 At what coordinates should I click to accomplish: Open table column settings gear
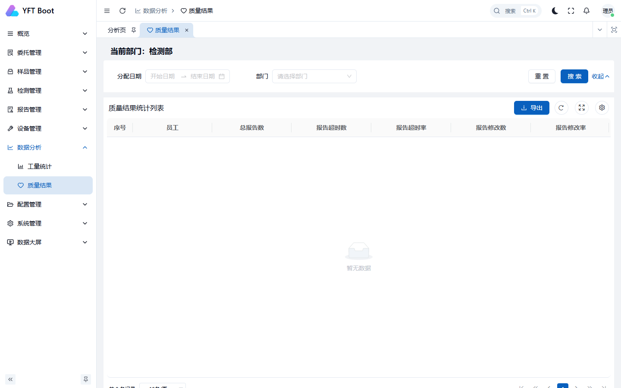pos(602,108)
